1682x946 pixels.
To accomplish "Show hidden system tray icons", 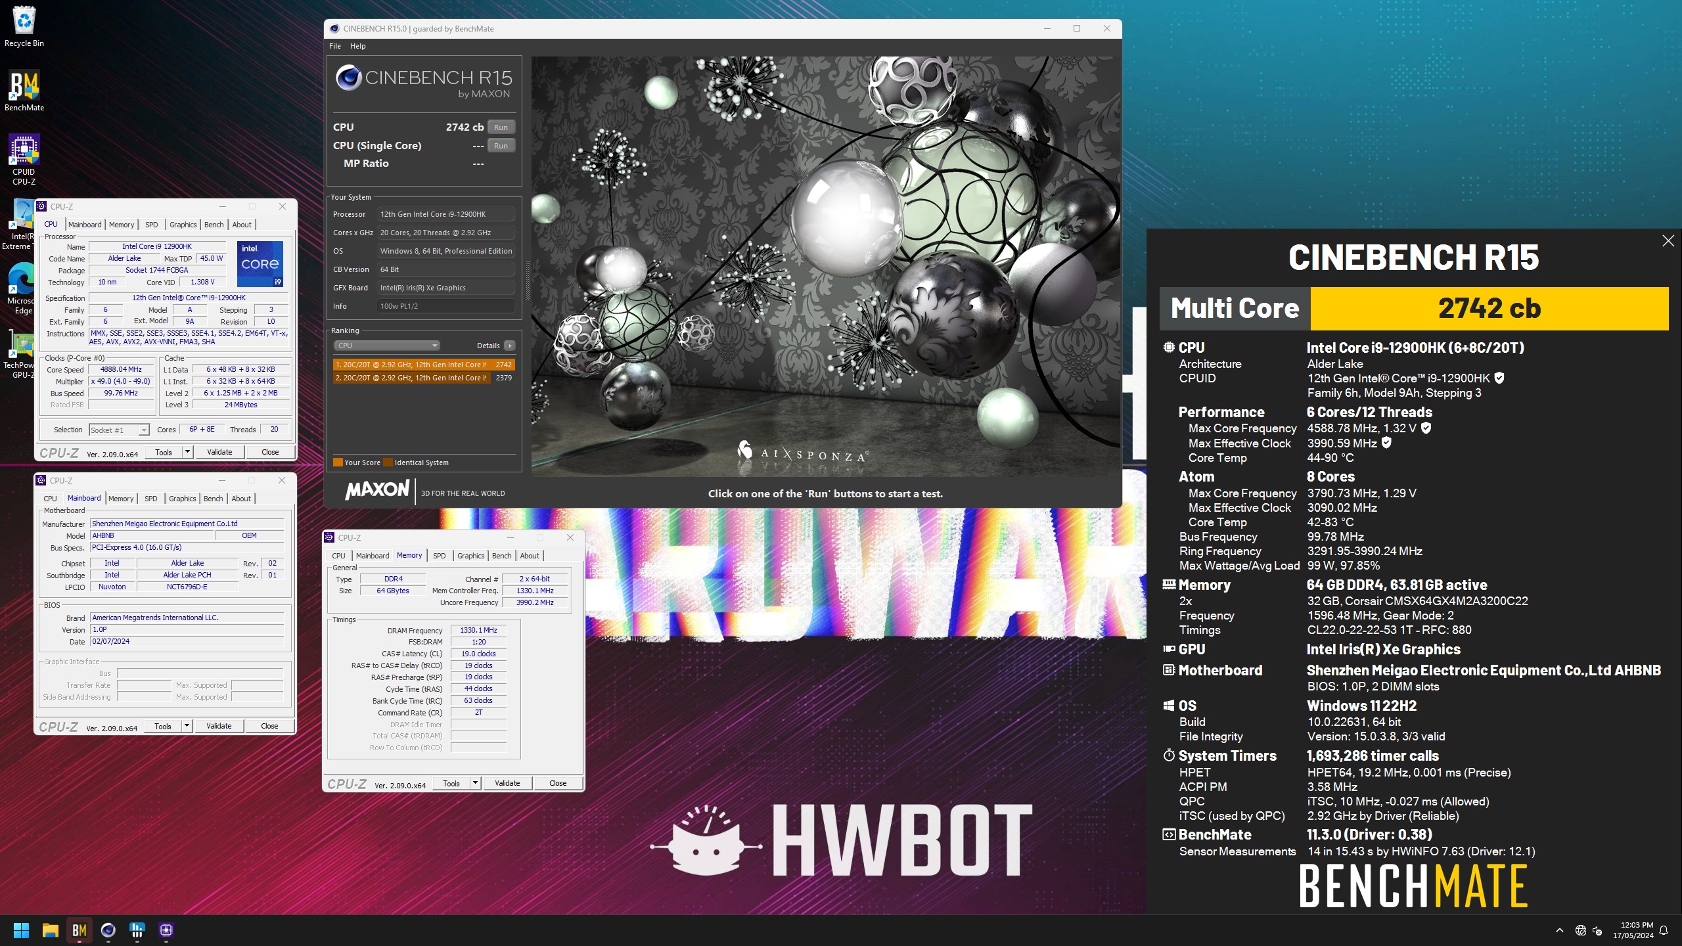I will click(x=1559, y=930).
